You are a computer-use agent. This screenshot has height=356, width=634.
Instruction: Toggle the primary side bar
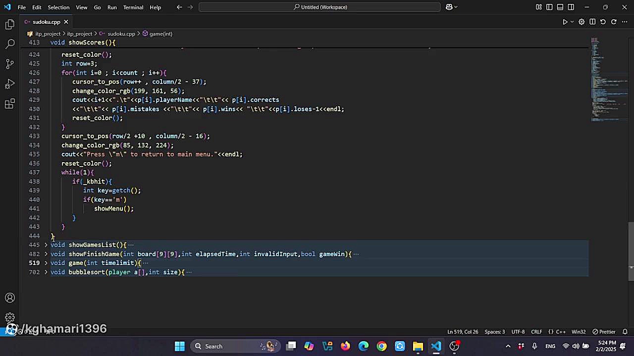coord(549,7)
